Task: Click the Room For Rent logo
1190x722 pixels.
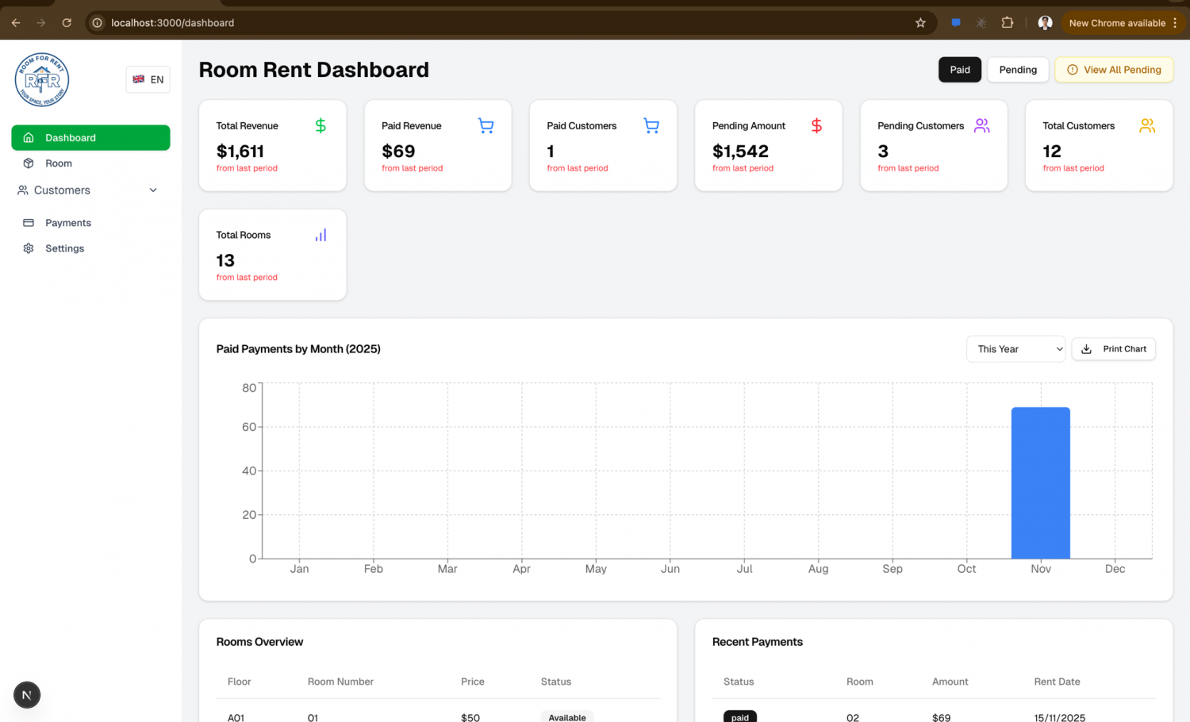Action: click(42, 80)
